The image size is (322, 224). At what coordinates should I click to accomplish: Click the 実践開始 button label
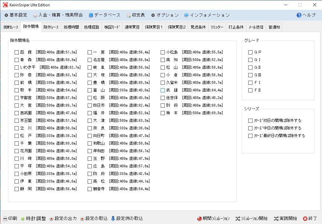(x=288, y=219)
